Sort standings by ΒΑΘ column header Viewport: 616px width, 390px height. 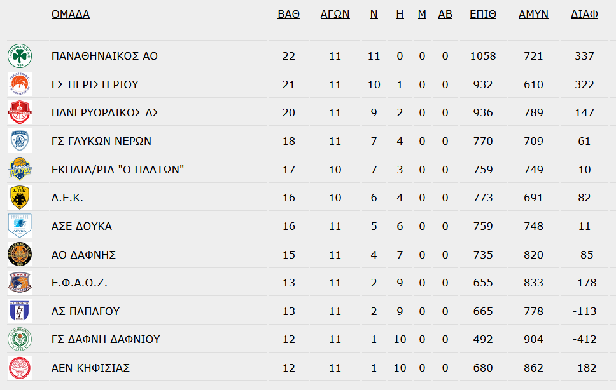289,14
